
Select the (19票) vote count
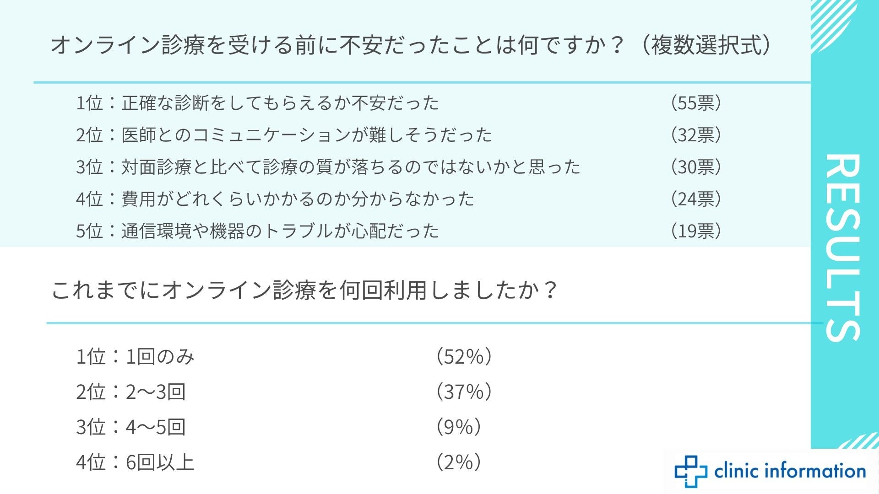click(x=696, y=231)
